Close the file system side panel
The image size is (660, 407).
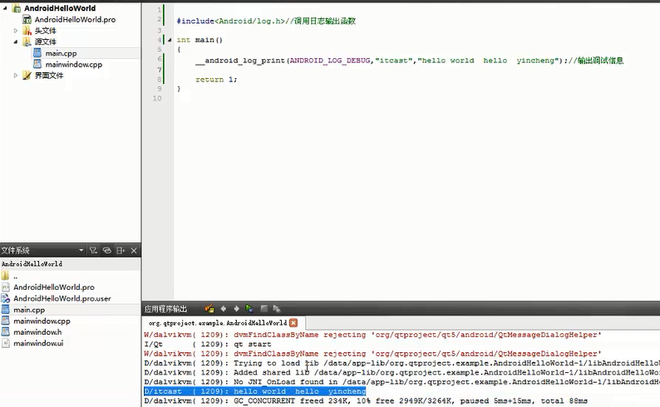point(134,251)
